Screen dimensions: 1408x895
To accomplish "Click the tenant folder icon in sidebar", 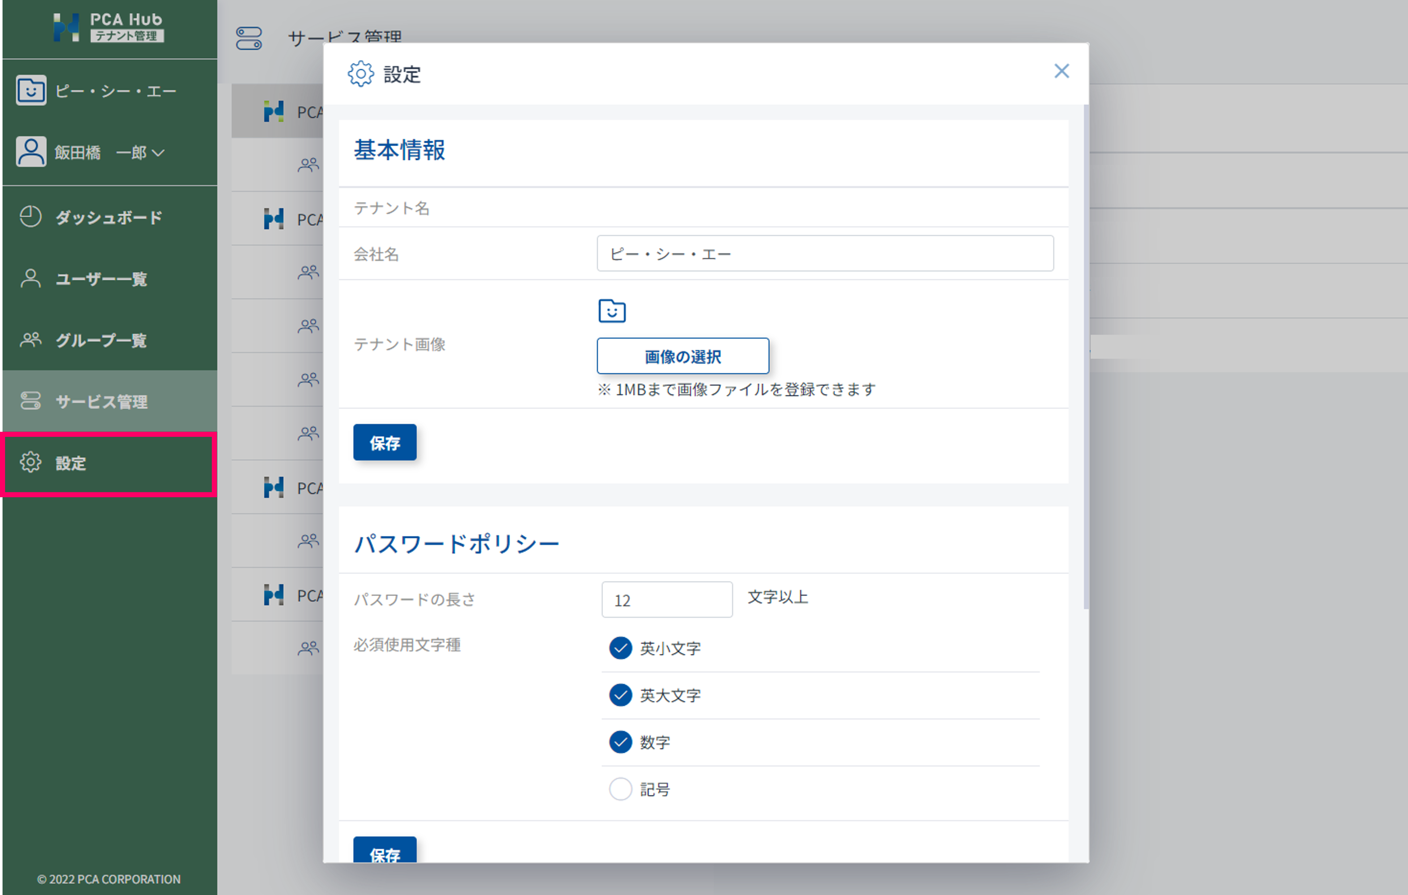I will [x=31, y=91].
